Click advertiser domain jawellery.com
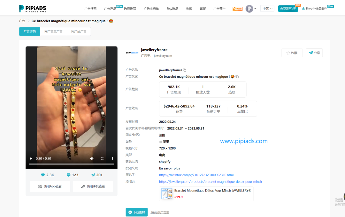The height and width of the screenshot is (217, 345). [x=163, y=56]
